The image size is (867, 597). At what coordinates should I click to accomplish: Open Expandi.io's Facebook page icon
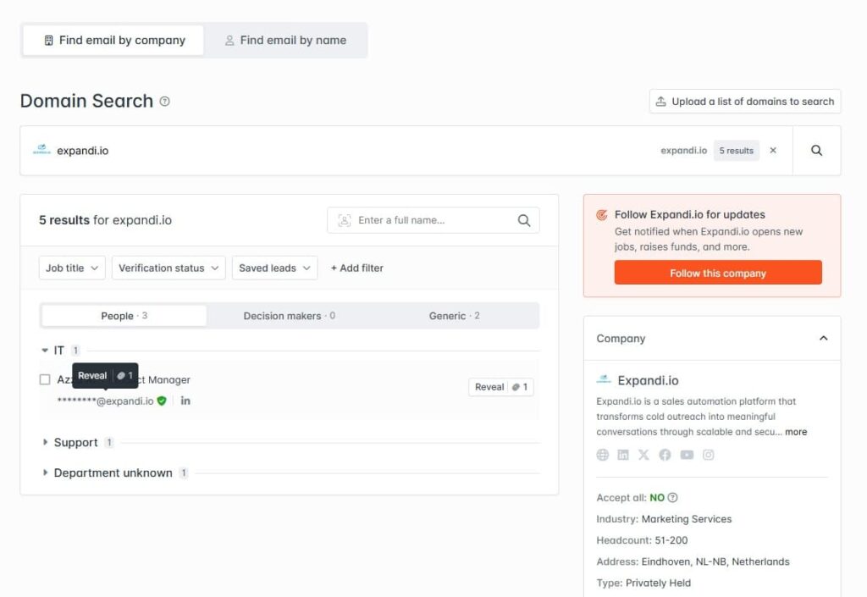tap(665, 455)
